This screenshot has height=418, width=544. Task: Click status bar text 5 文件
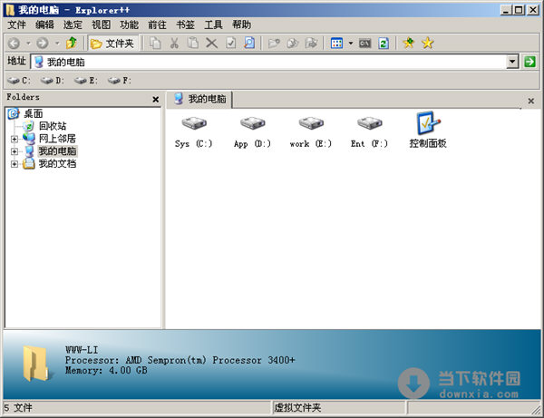(18, 408)
